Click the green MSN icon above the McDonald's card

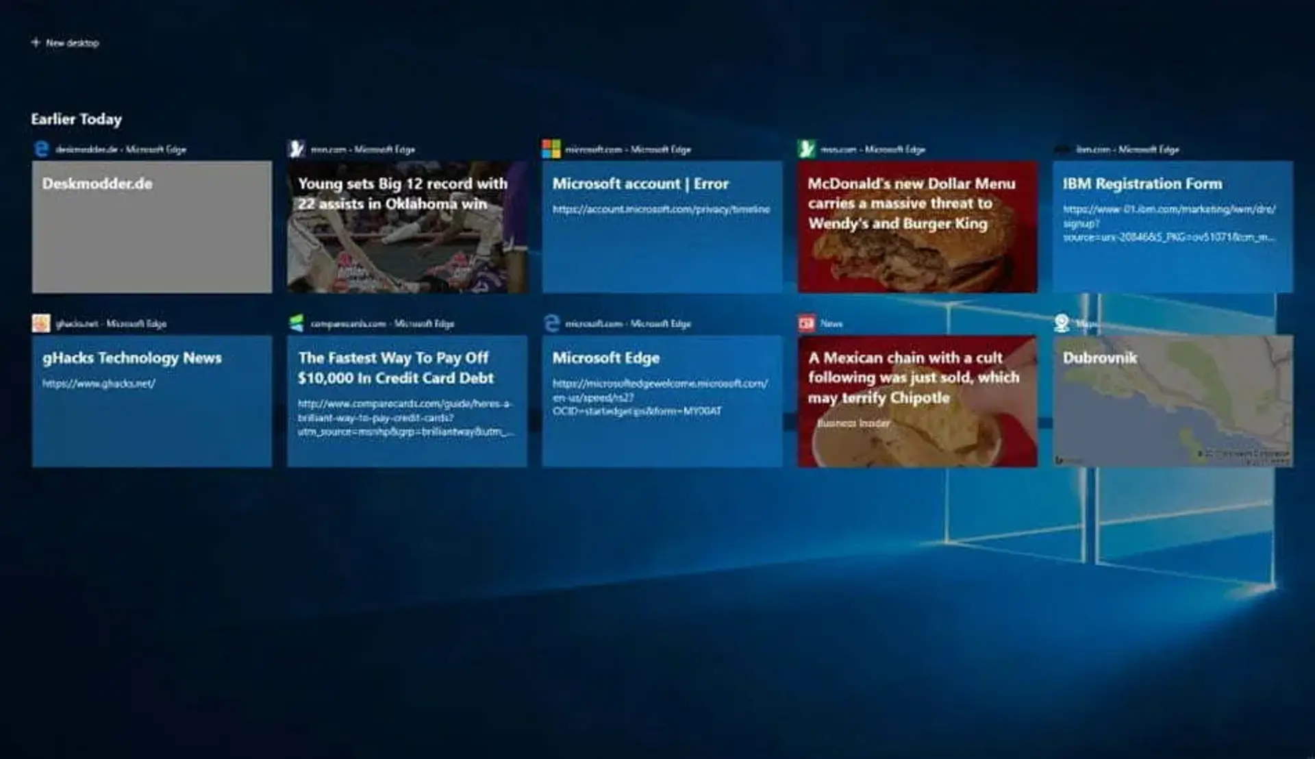807,149
